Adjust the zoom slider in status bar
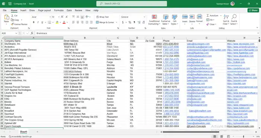 click(x=243, y=137)
